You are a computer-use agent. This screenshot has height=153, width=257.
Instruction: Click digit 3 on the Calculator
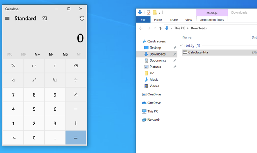coord(55,123)
